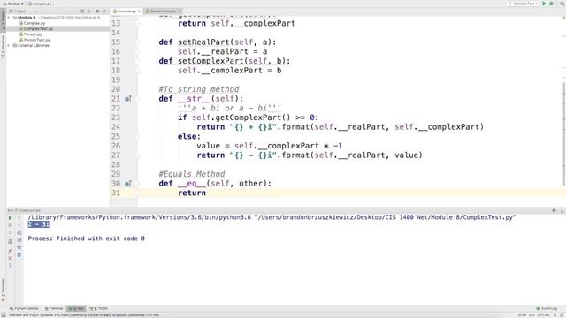Click the override gutter icon on line 30
This screenshot has width=566, height=318.
pyautogui.click(x=127, y=184)
